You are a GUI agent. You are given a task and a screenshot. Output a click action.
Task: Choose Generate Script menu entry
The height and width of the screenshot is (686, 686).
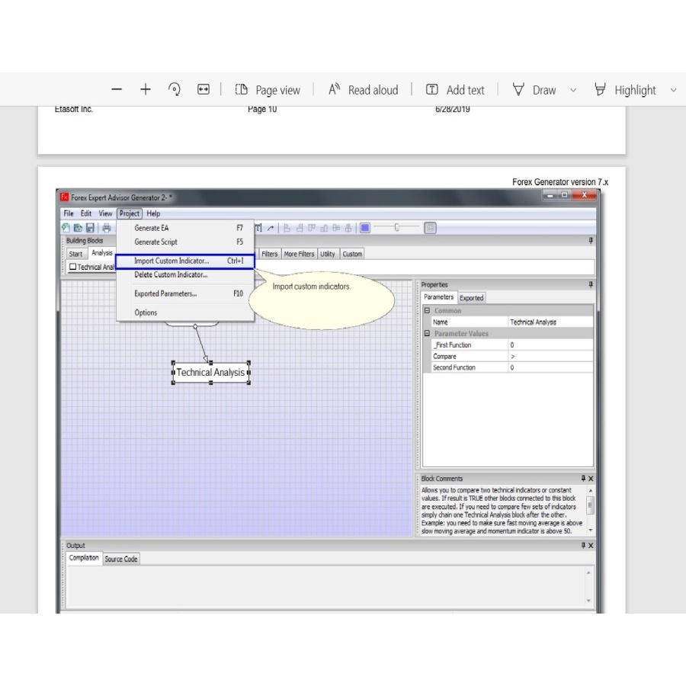185,242
